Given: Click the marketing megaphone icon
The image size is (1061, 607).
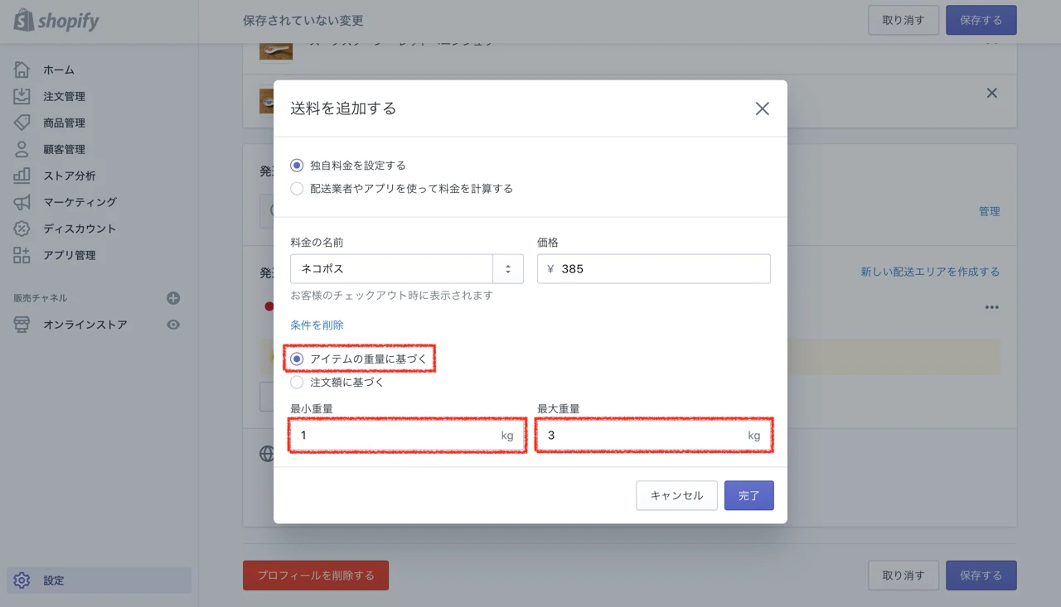Looking at the screenshot, I should [22, 202].
